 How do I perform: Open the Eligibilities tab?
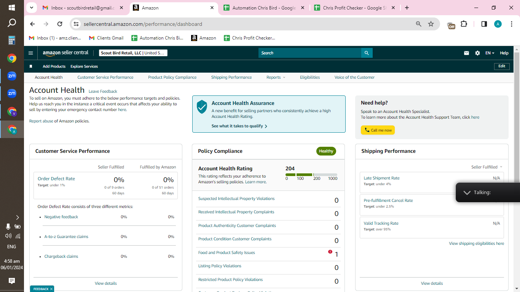point(310,77)
